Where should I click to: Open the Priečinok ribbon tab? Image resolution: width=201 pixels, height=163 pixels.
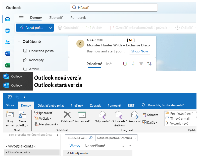click(x=77, y=106)
